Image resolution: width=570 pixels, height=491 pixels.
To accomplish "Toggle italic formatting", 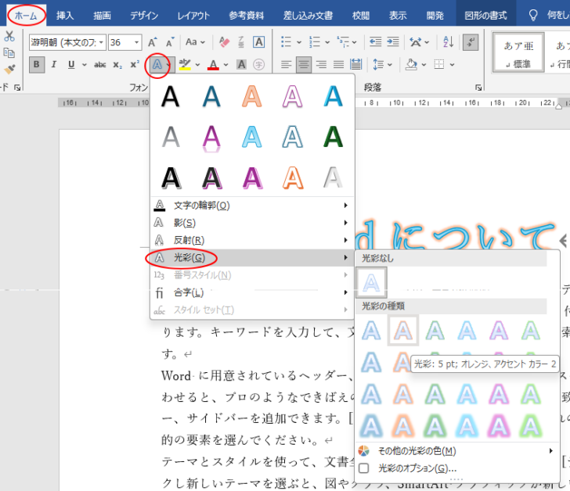I will tap(54, 65).
